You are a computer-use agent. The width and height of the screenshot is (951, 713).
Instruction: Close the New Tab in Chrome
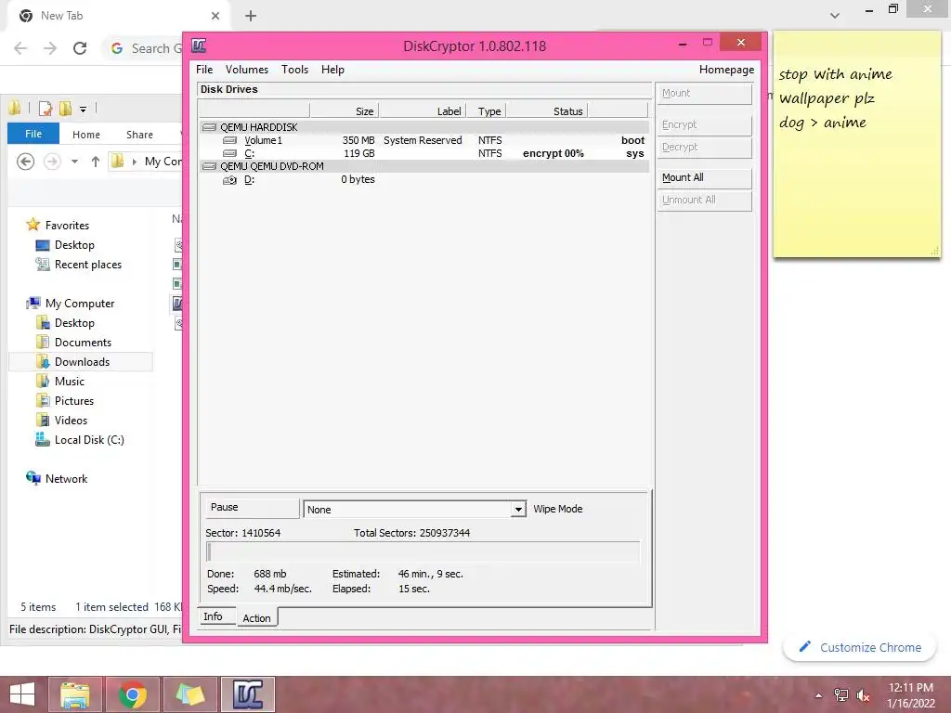coord(215,16)
